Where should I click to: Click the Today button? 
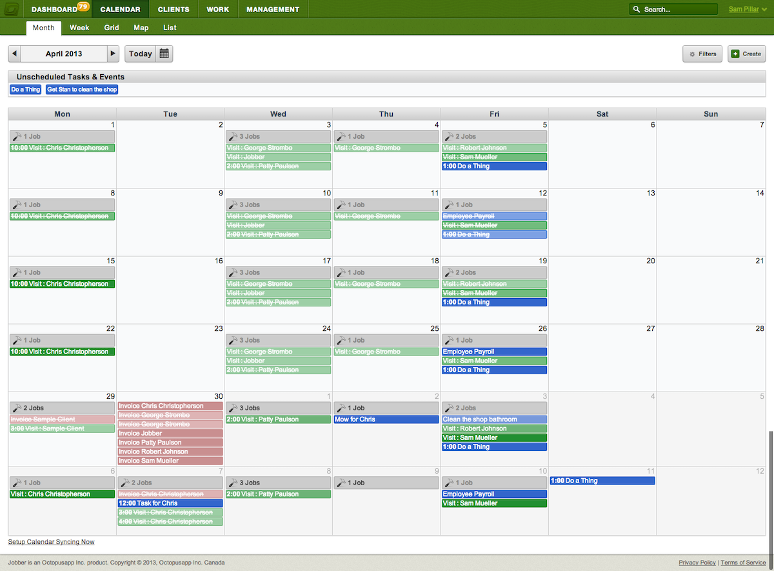click(x=140, y=54)
